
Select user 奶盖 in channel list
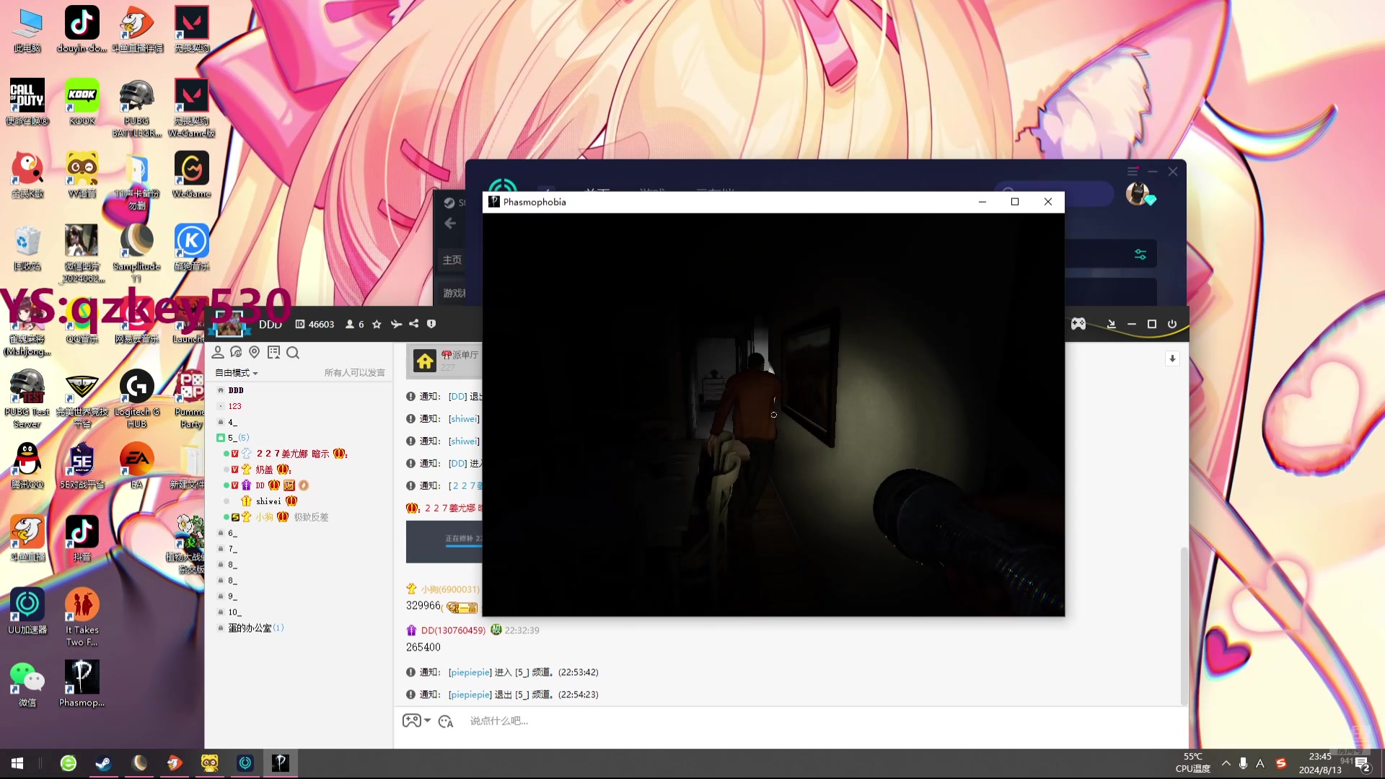tap(264, 470)
